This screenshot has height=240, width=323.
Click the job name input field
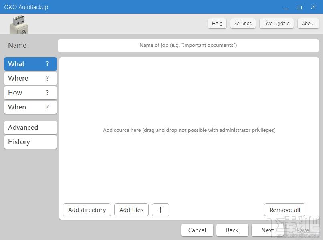[x=188, y=45]
